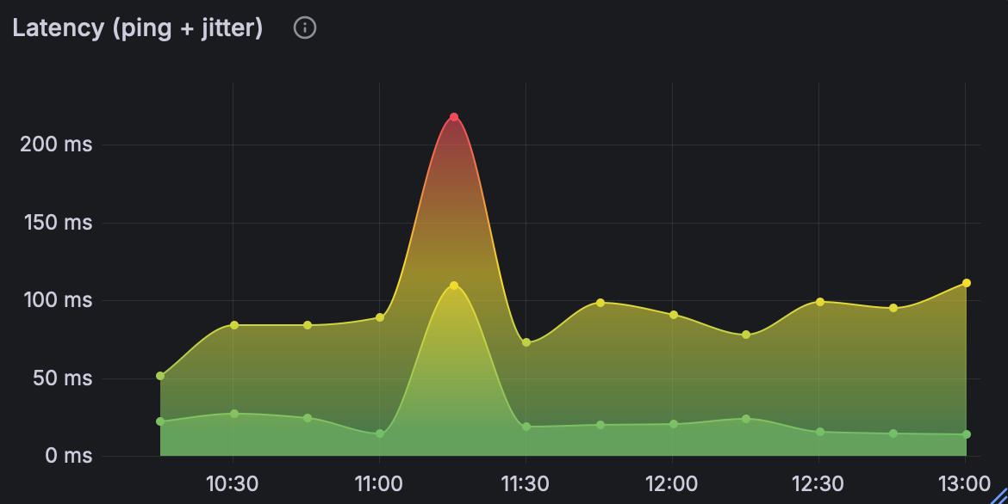
Task: Click the last lower series point at 13:00
Action: [x=967, y=434]
